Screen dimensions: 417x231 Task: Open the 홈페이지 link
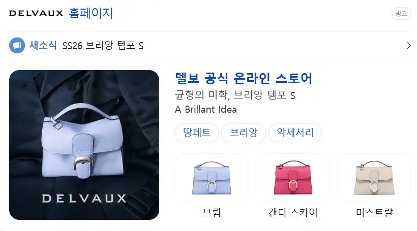click(x=91, y=13)
